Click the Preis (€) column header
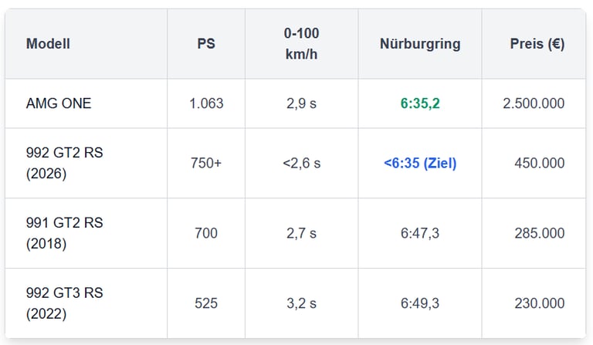The image size is (593, 345). pos(537,44)
